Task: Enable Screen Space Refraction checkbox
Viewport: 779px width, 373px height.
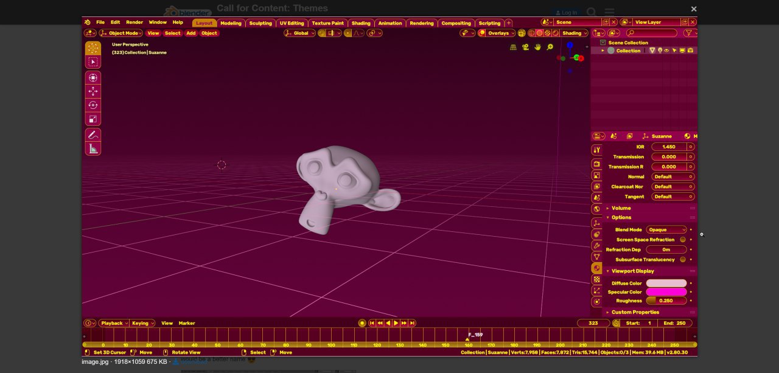Action: (683, 240)
